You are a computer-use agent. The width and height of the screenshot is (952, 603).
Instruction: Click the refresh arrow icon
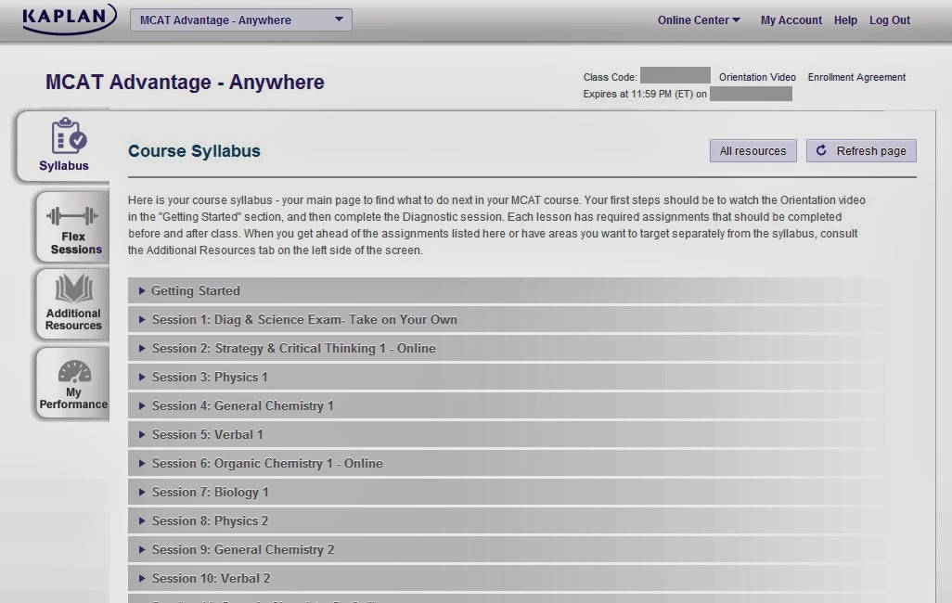tap(821, 150)
